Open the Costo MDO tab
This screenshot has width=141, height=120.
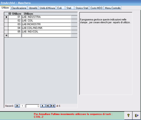[x=96, y=8]
